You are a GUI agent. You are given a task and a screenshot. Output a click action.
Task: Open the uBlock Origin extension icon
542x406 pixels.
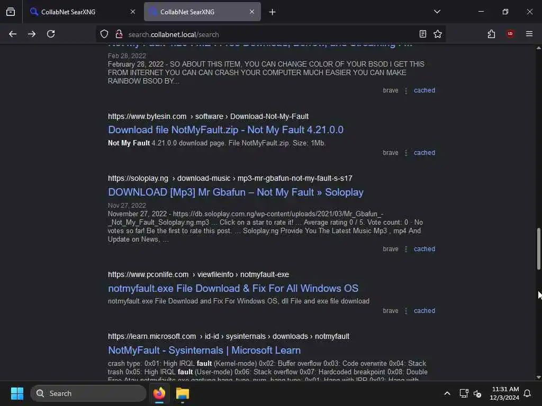coord(510,34)
